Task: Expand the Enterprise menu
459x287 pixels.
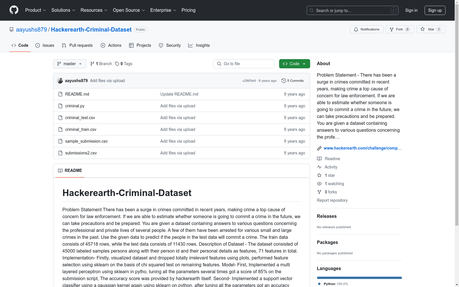Action: point(163,10)
